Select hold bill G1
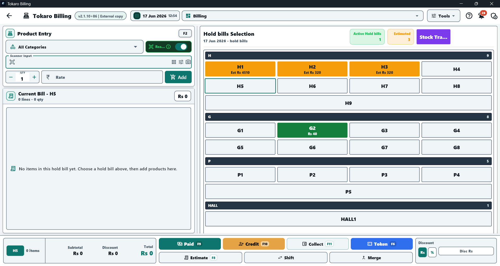 (240, 130)
